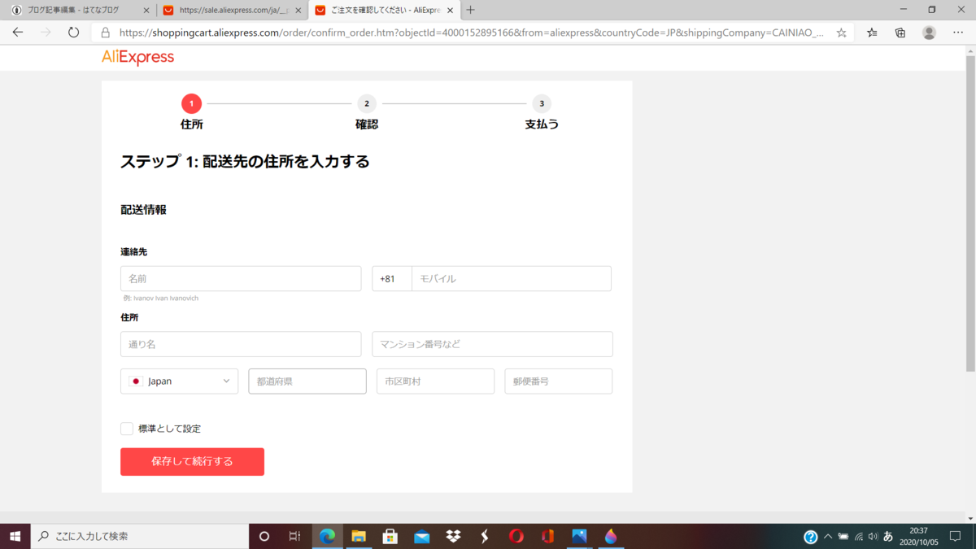Open the Windows notification center

coord(955,537)
